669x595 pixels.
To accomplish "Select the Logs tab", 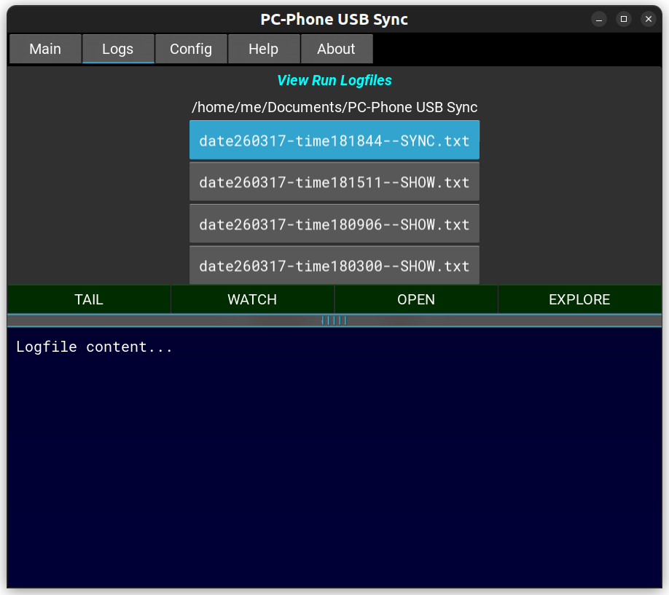I will coord(118,49).
